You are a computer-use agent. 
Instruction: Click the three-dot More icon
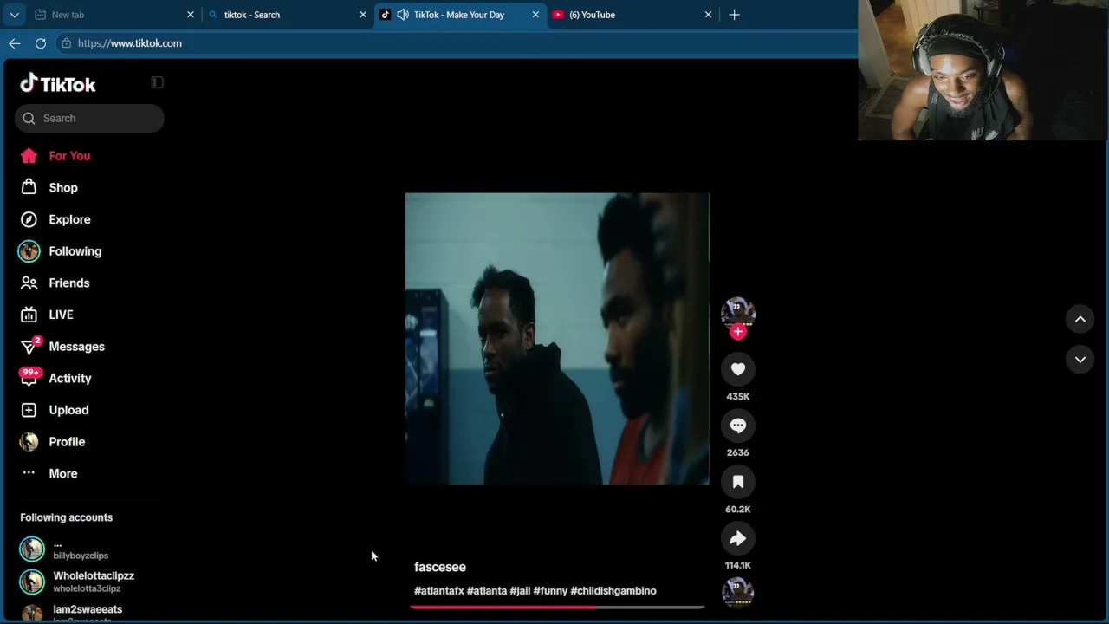coord(29,473)
